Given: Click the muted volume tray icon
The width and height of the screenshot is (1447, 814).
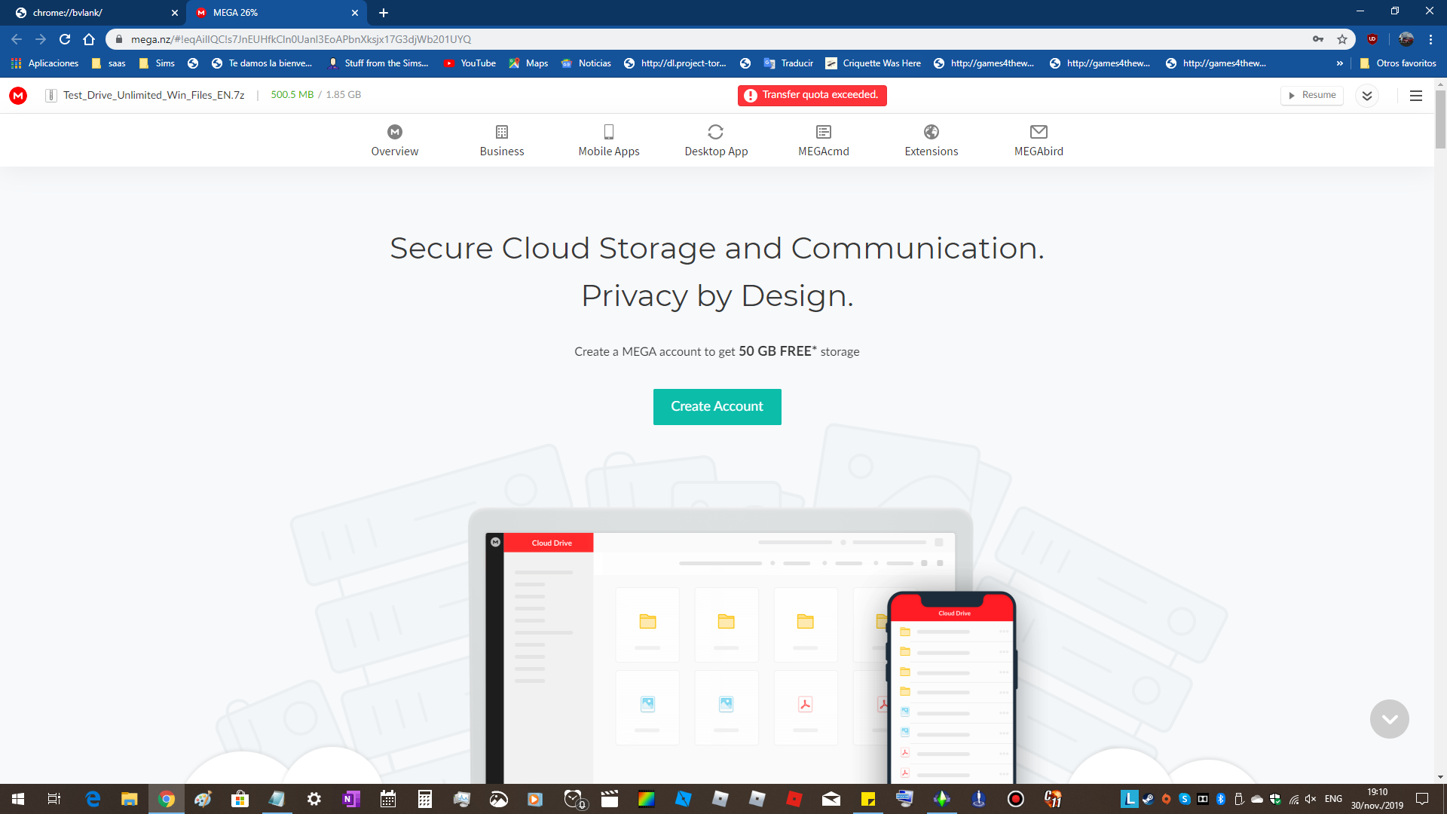Looking at the screenshot, I should pos(1311,799).
